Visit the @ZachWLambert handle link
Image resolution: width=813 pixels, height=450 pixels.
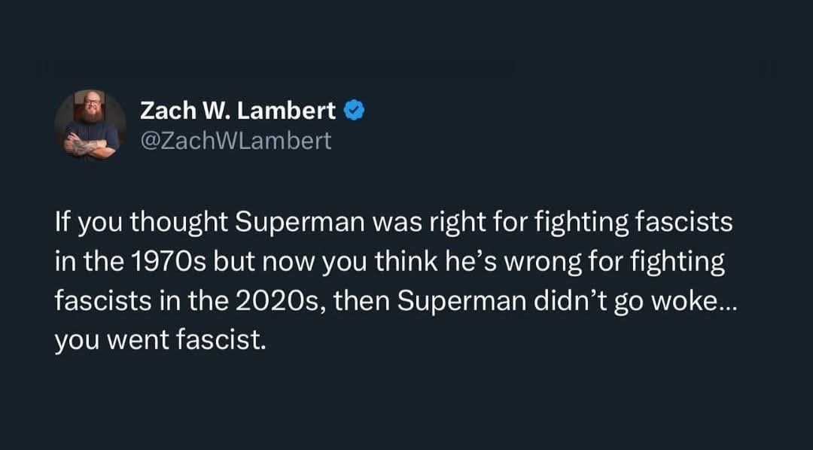pos(236,140)
